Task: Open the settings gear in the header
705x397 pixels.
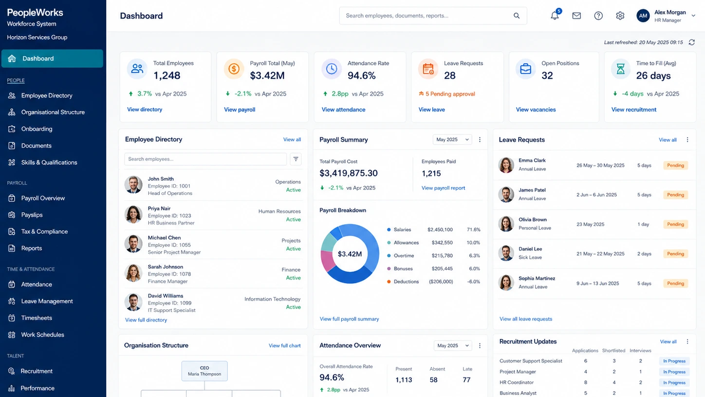Action: coord(620,16)
